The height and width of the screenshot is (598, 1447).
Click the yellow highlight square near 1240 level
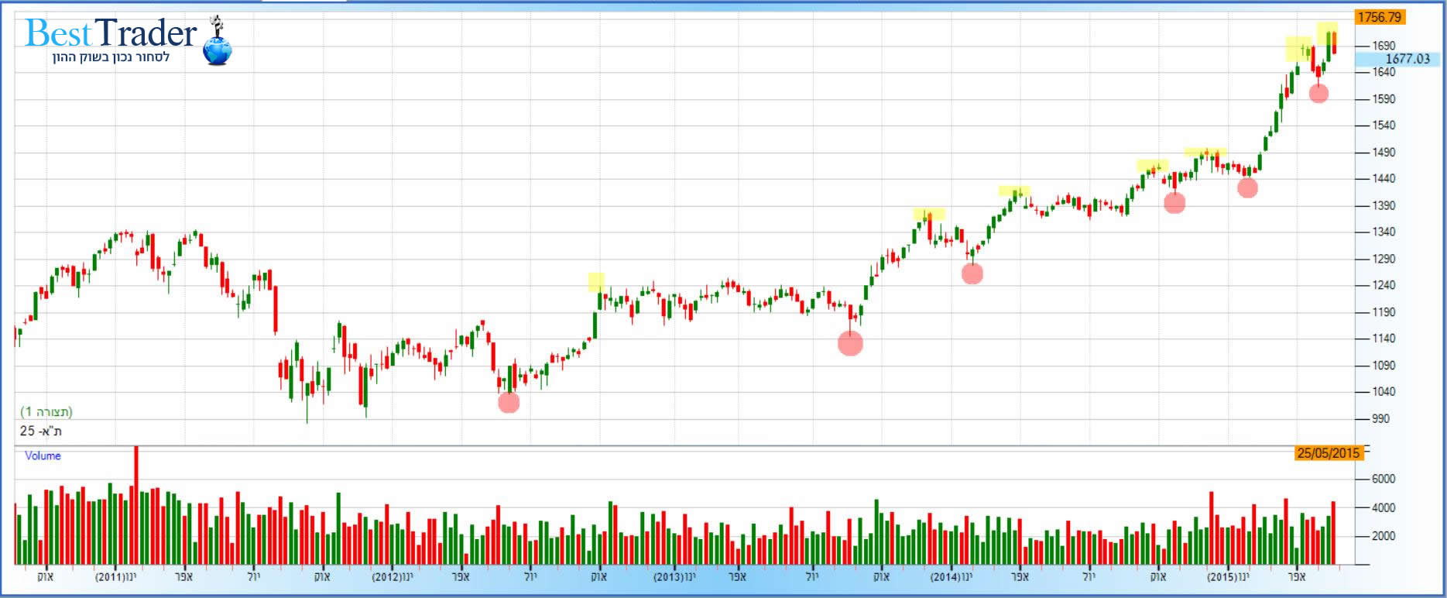[x=596, y=282]
